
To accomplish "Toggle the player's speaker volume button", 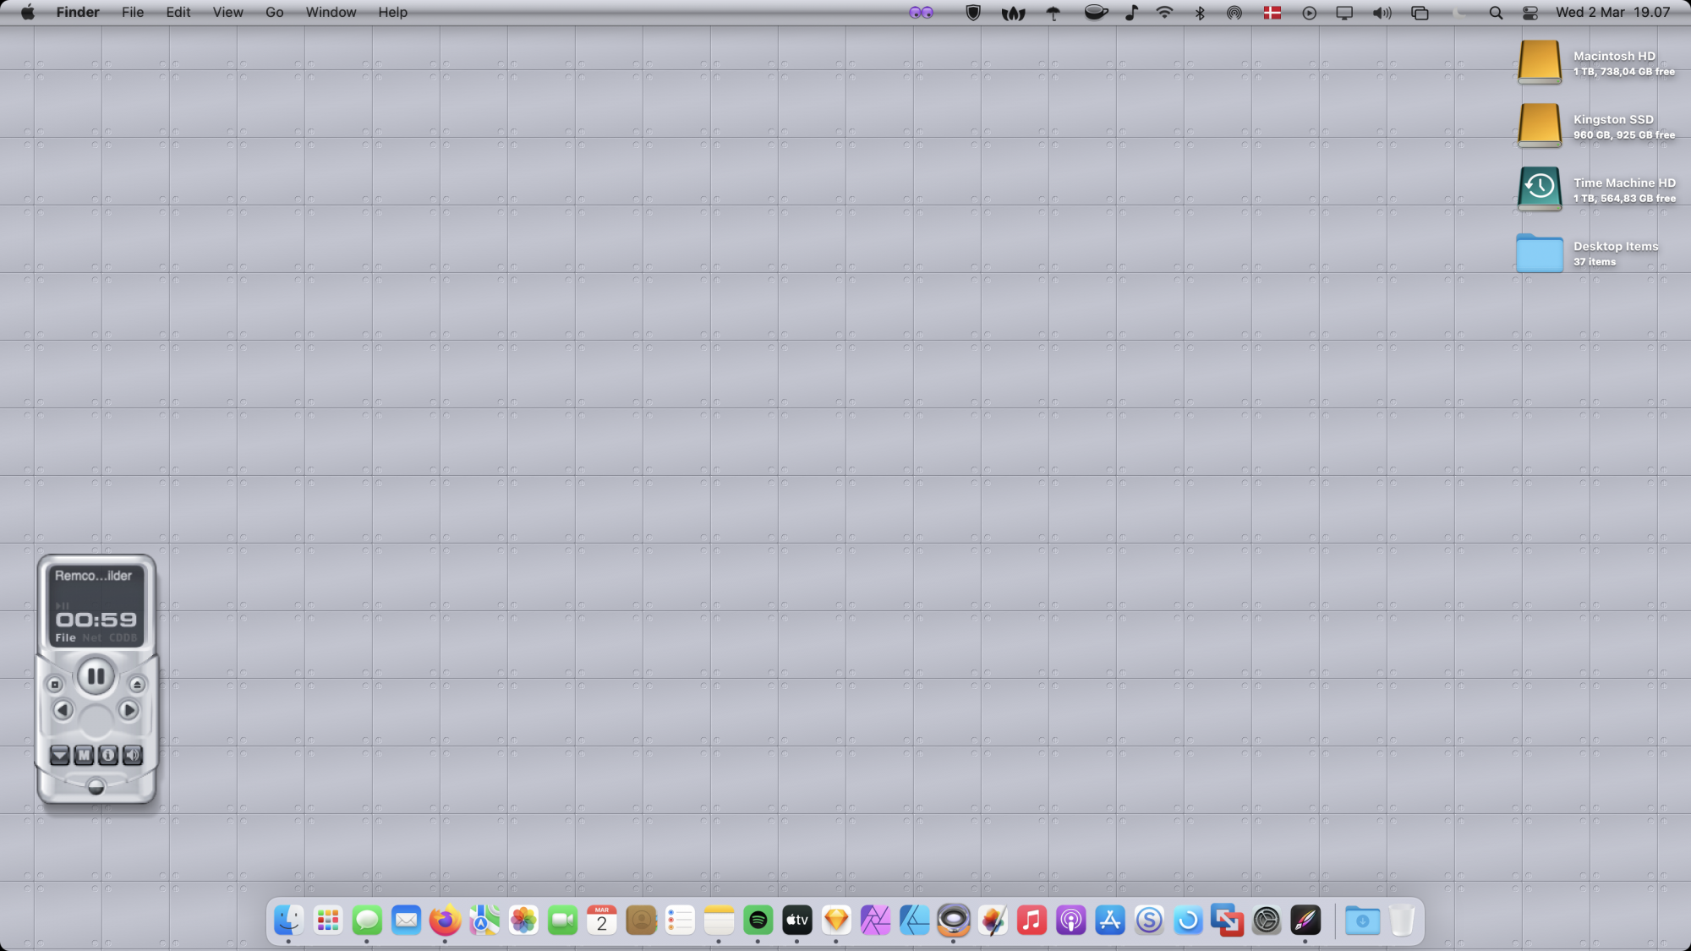I will click(133, 755).
